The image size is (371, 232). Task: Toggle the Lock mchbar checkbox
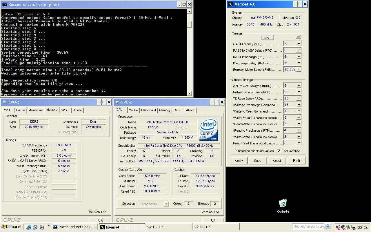coord(279,151)
